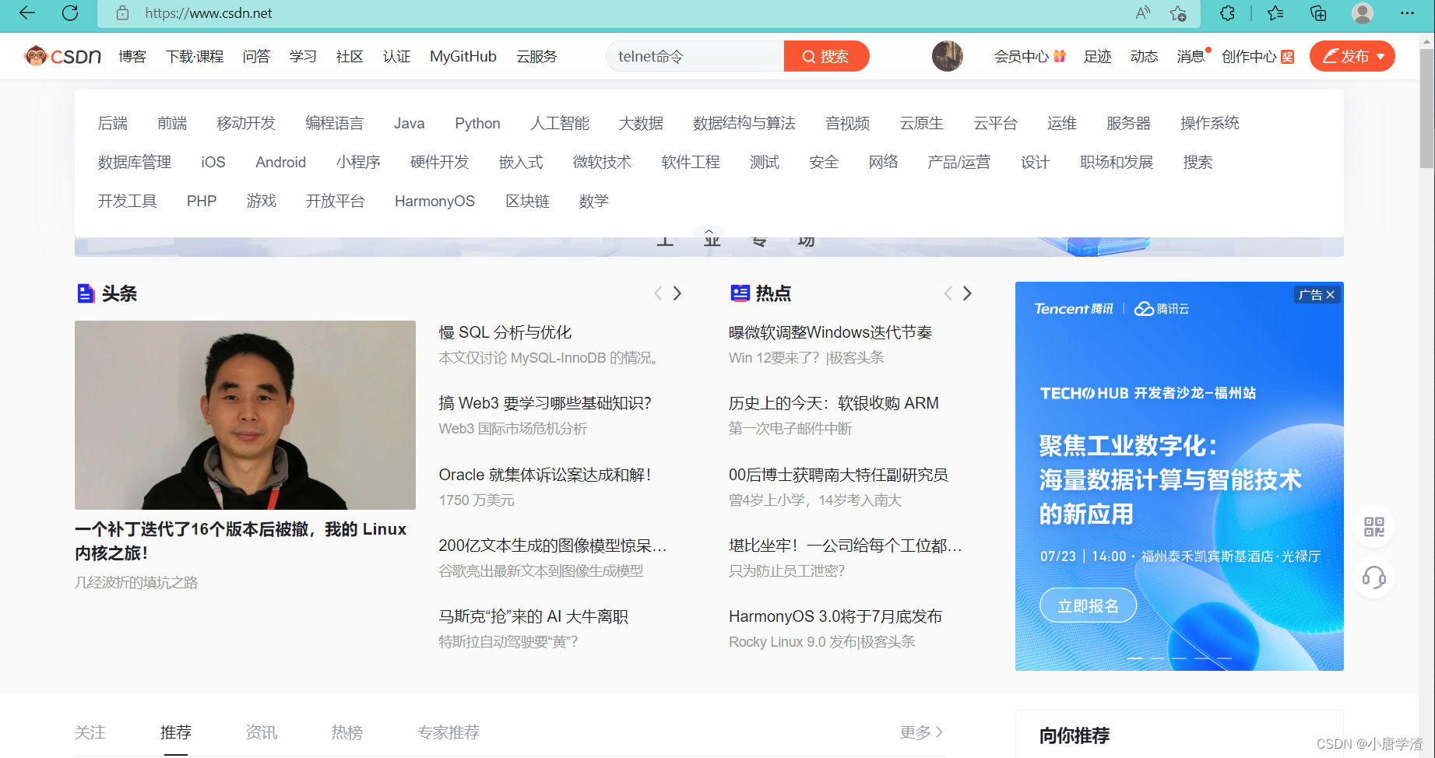This screenshot has height=758, width=1435.
Task: Open the headline photo thumbnail
Action: [x=245, y=415]
